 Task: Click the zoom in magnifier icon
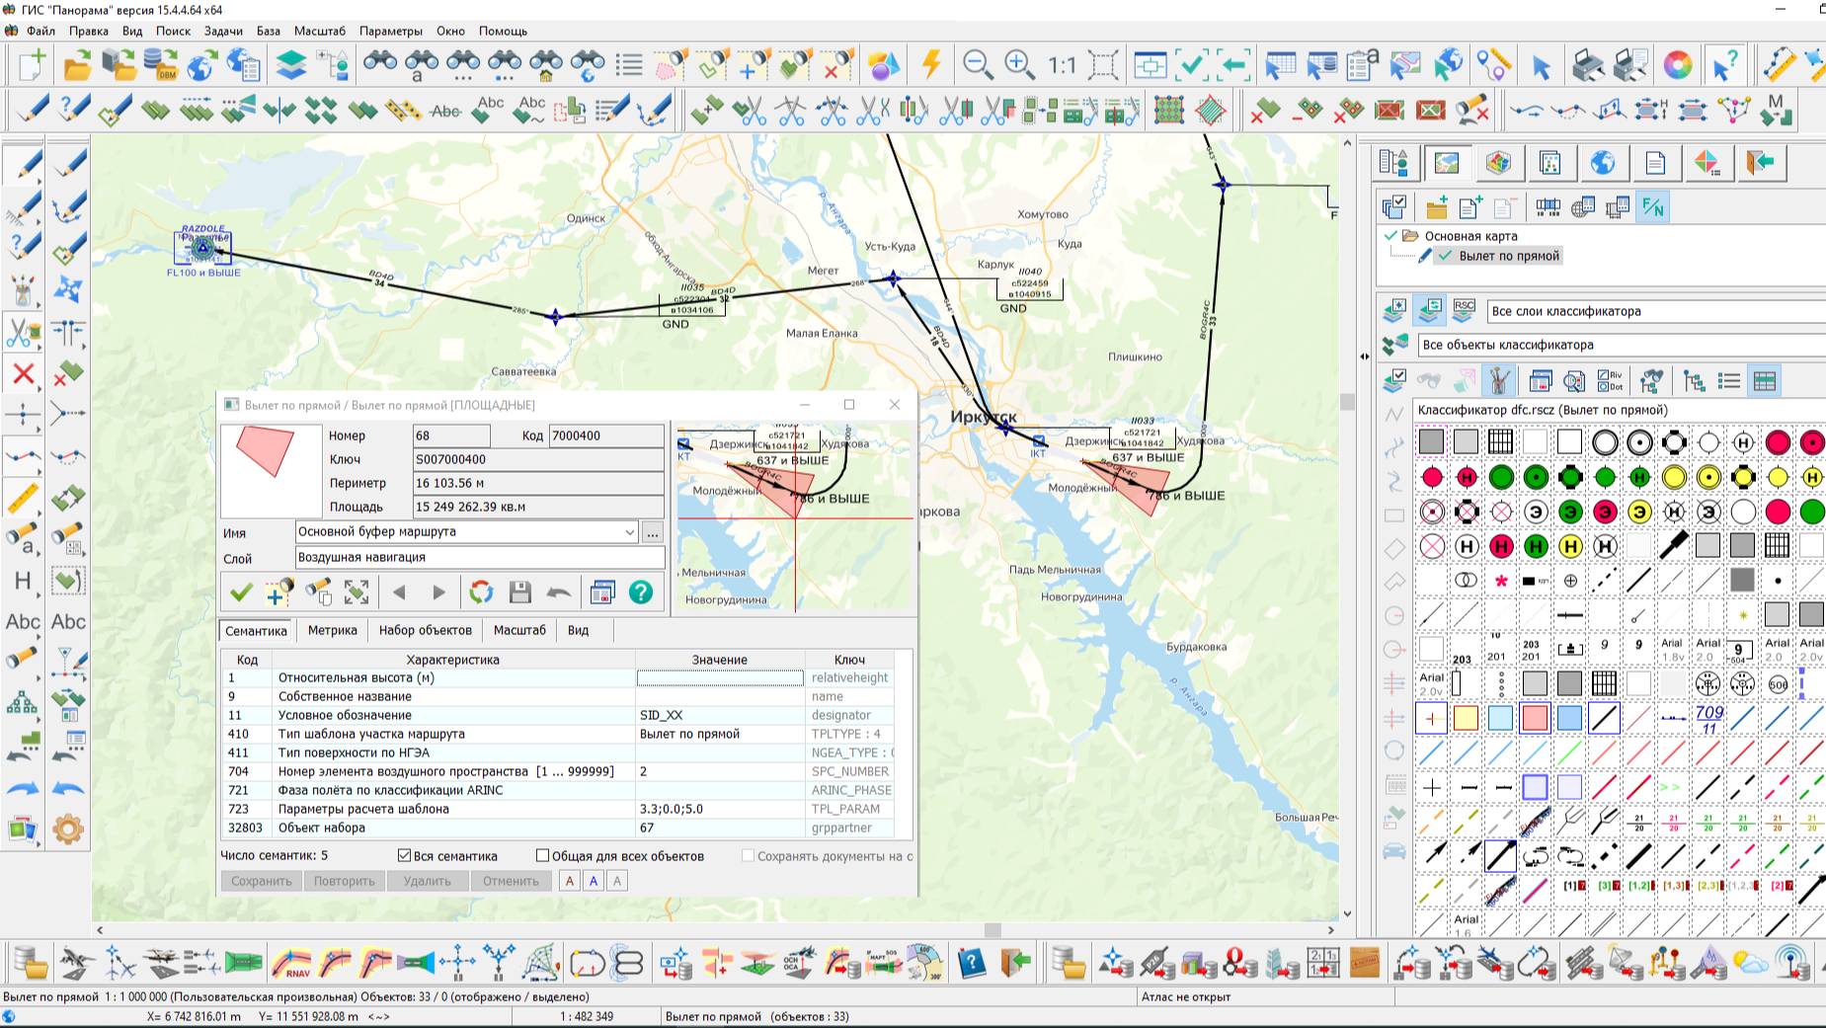coord(1018,65)
